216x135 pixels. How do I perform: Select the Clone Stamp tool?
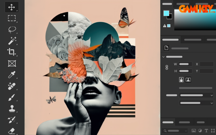coord(12,109)
